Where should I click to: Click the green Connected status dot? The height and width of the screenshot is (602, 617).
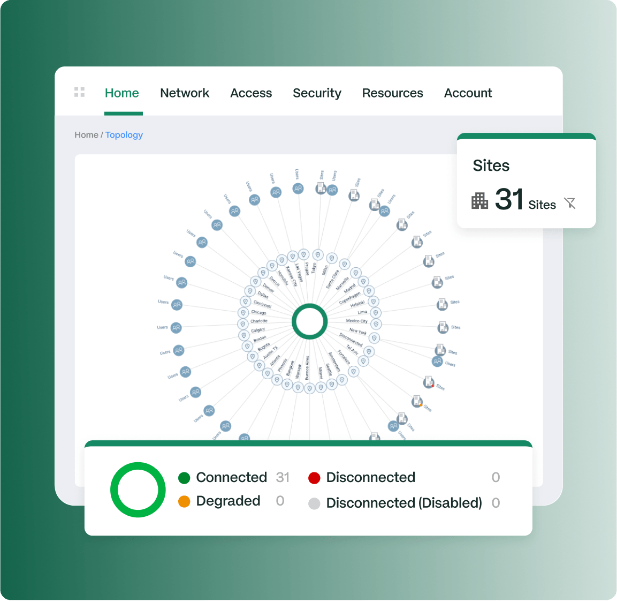[x=184, y=478]
